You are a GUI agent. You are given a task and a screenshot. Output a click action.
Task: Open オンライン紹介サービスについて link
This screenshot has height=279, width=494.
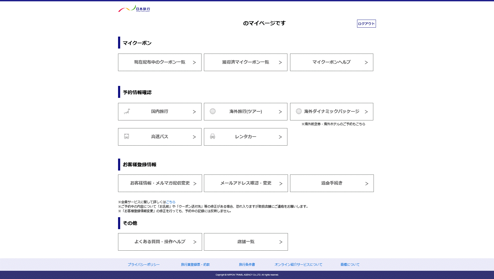298,265
